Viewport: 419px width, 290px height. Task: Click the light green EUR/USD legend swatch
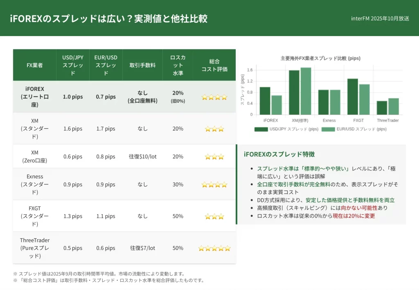pos(328,129)
